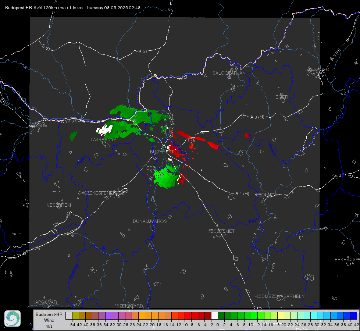The height and width of the screenshot is (331, 360).
Task: Select the blue Heves county label
Action: pos(272,149)
